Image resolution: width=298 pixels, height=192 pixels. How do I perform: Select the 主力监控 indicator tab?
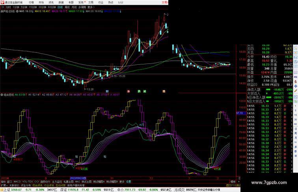[57, 182]
